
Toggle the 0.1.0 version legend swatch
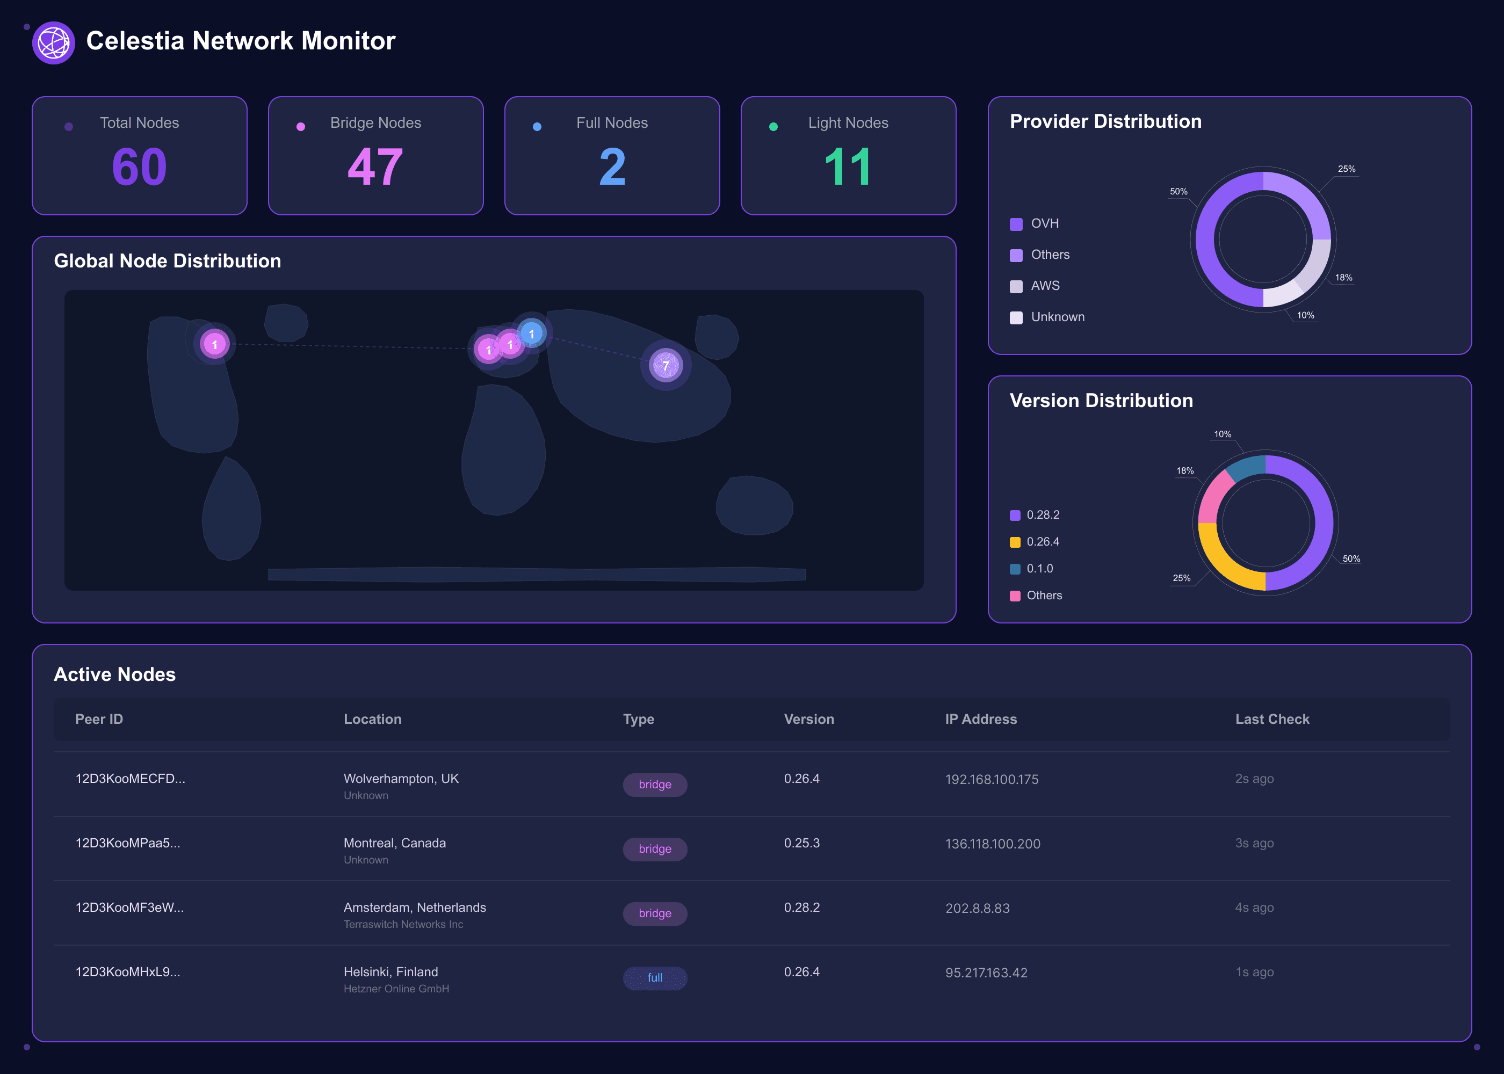click(x=1015, y=569)
